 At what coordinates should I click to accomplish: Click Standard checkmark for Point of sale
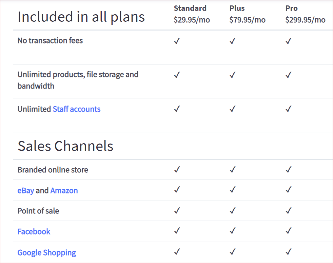[x=177, y=211]
